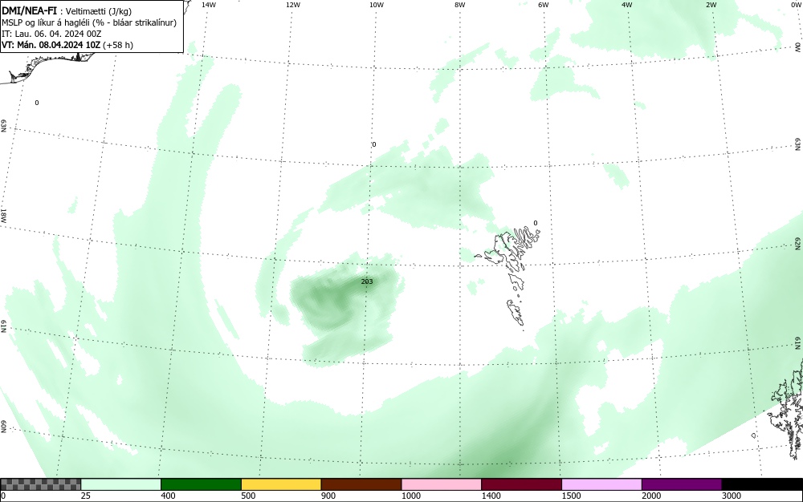Click the legend value 2000

point(651,496)
